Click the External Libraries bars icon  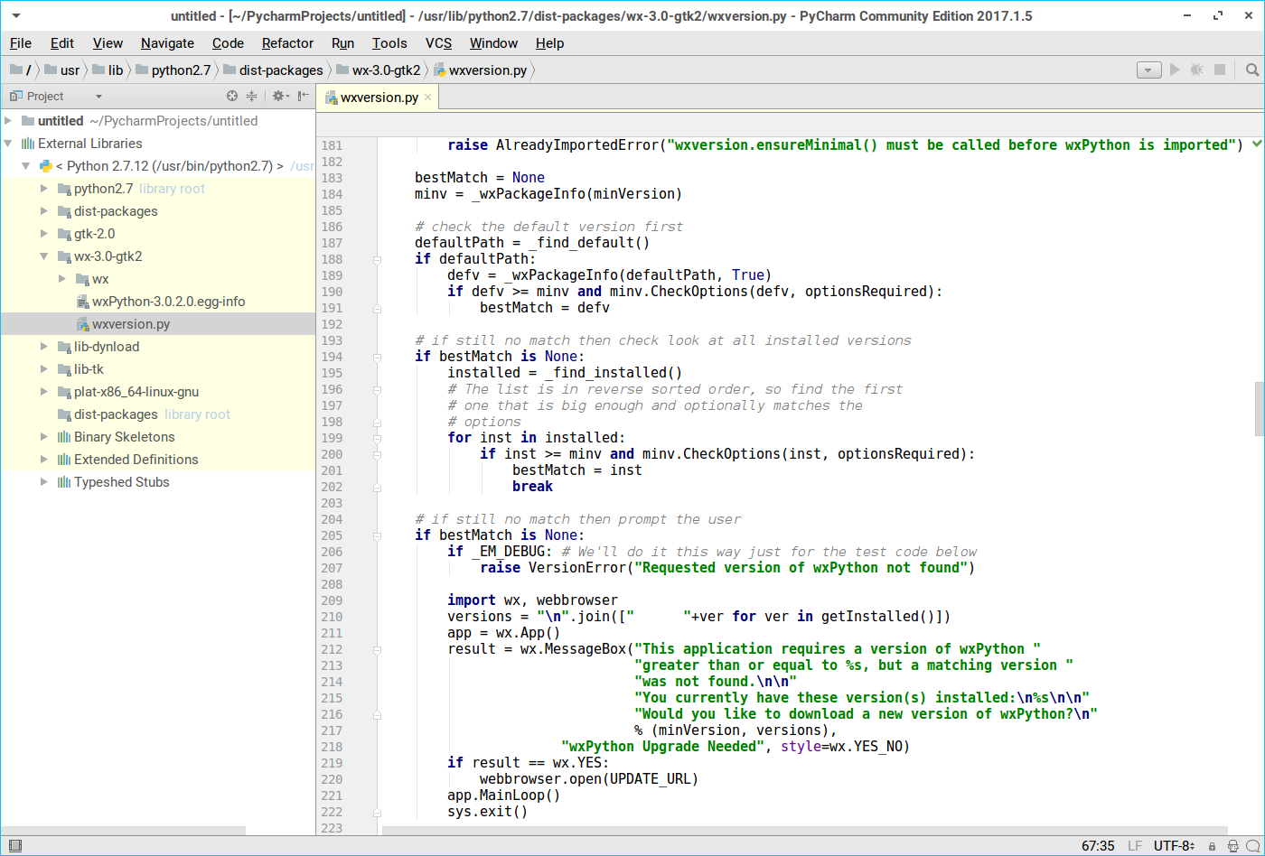click(x=28, y=144)
